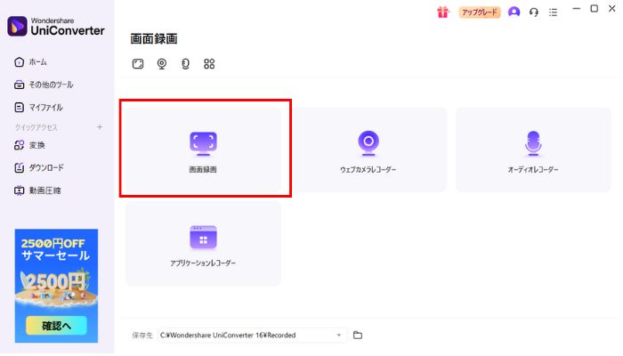
Task: Select the webcam icon in the top toolbar
Action: (x=162, y=64)
